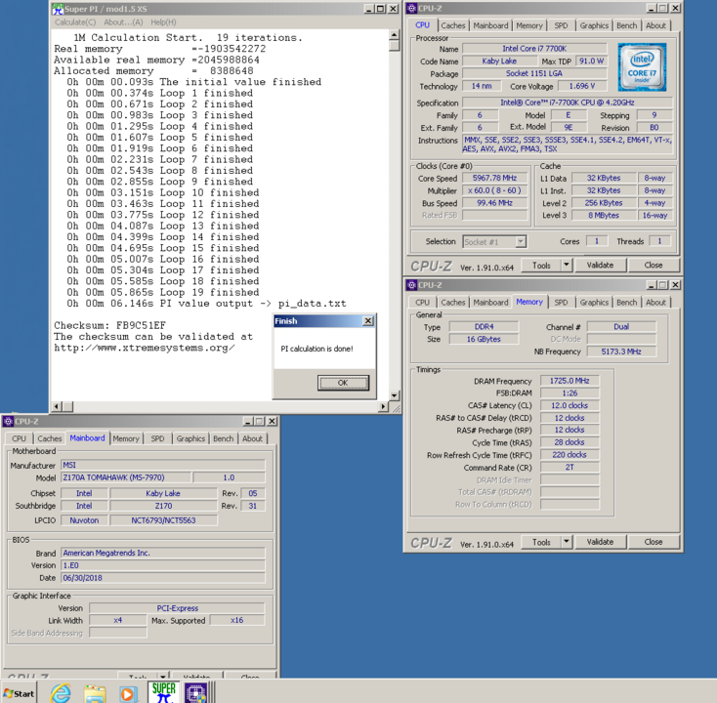Click OK in the Finish dialog

(x=343, y=383)
